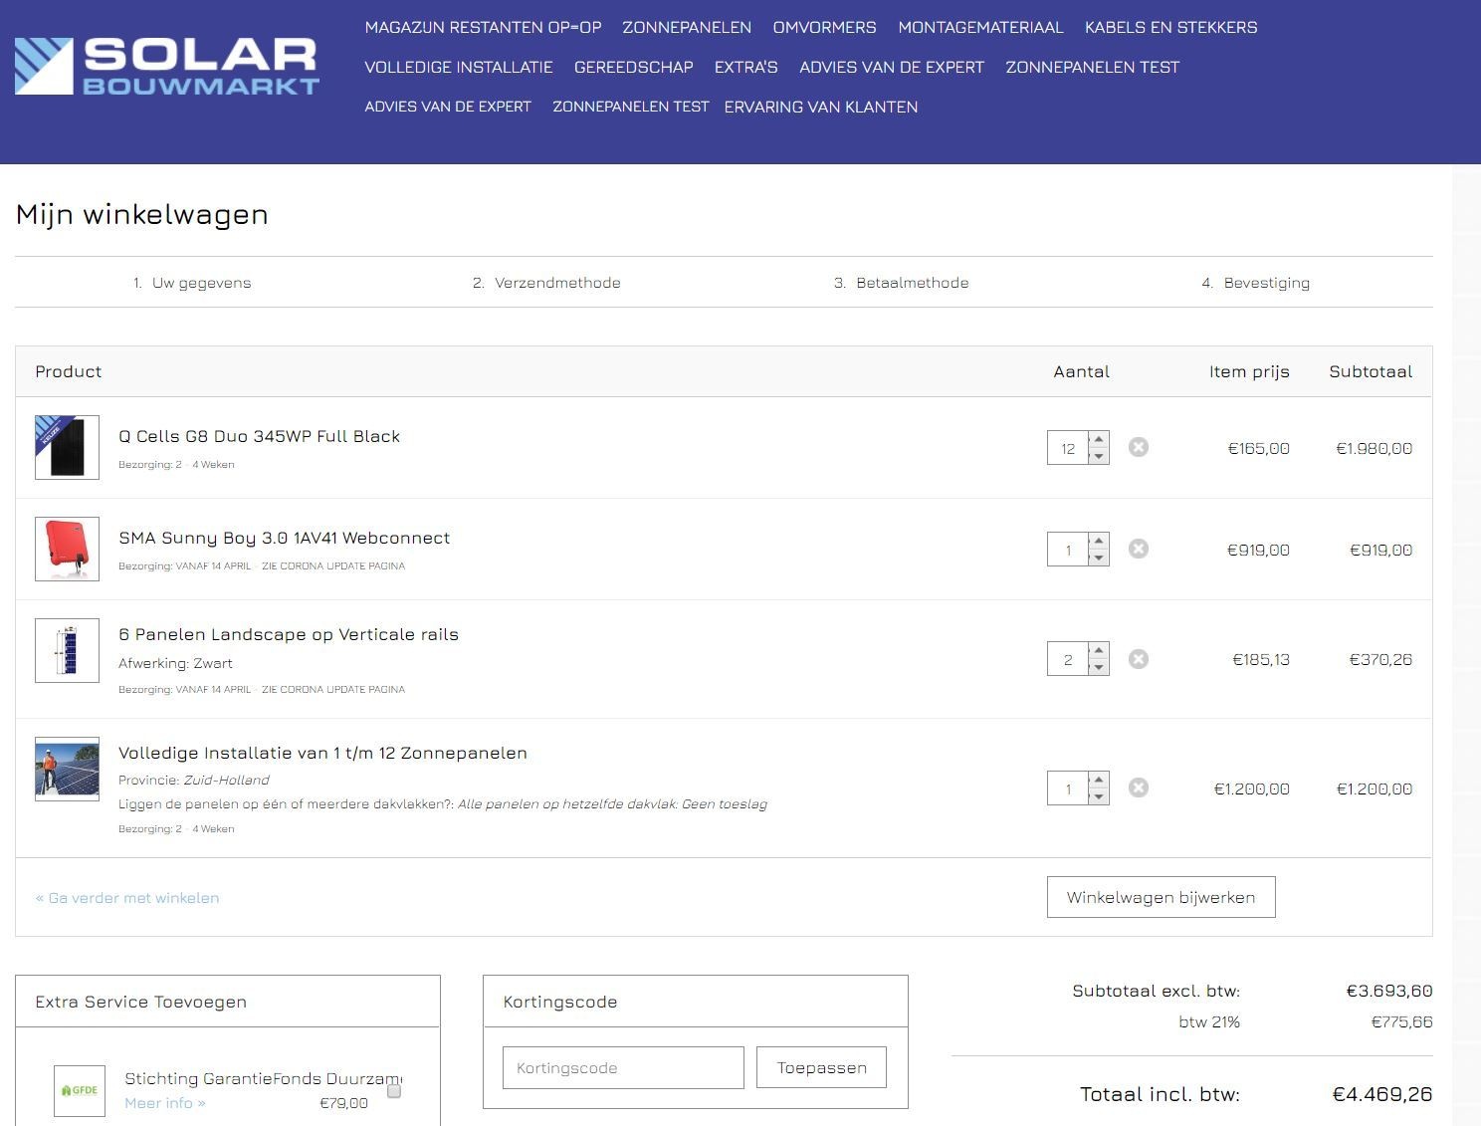
Task: Open Volledige Installatie product thumbnail
Action: (67, 769)
